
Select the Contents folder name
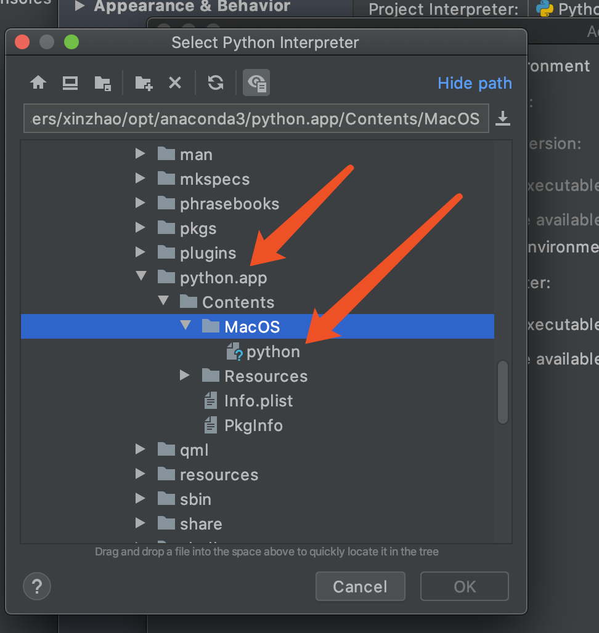point(238,302)
